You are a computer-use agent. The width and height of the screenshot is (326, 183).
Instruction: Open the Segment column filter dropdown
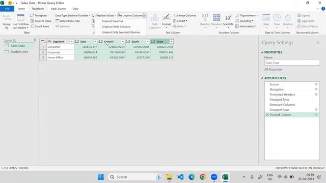point(71,42)
